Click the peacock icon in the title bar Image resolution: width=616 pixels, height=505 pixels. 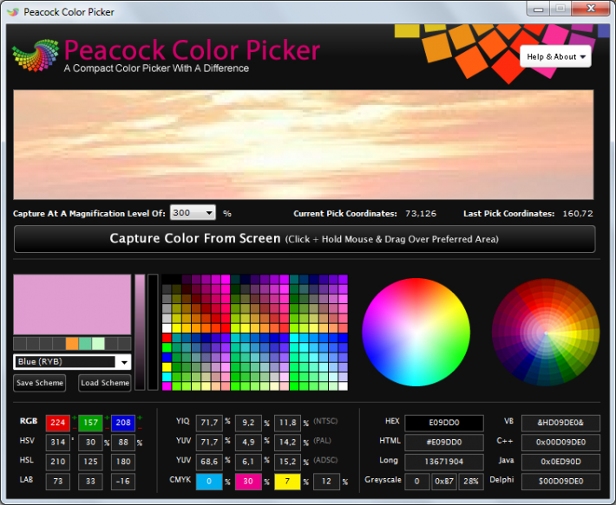[x=13, y=12]
